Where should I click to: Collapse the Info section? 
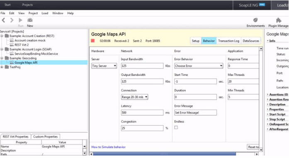267,41
